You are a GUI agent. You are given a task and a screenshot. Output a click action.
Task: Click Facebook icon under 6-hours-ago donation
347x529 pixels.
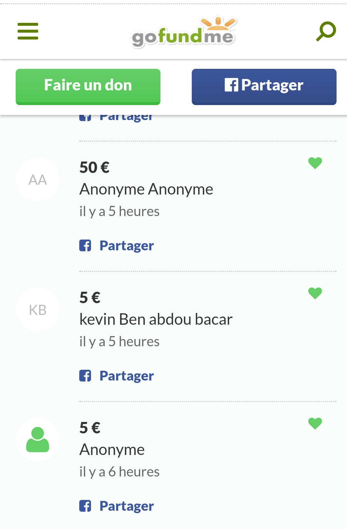(x=85, y=506)
